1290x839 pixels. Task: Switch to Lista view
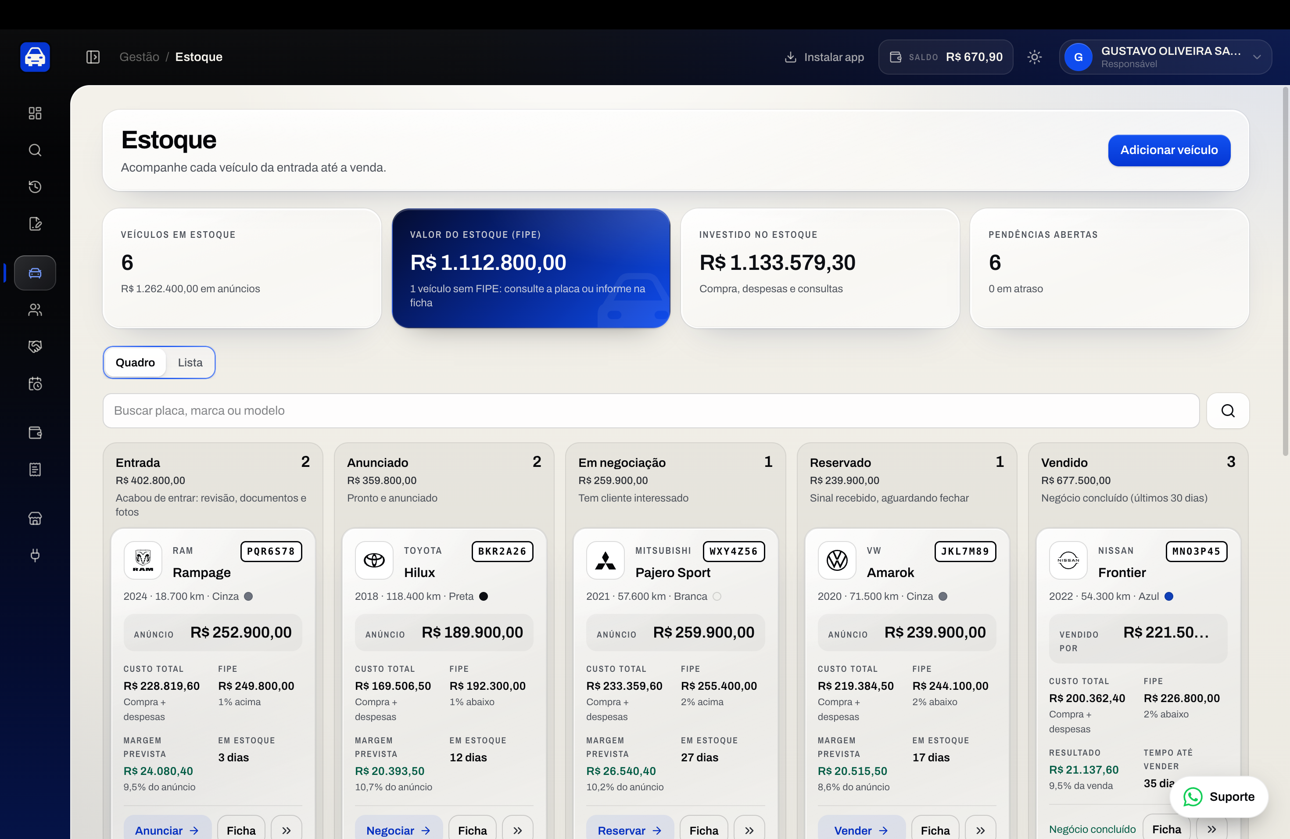190,362
